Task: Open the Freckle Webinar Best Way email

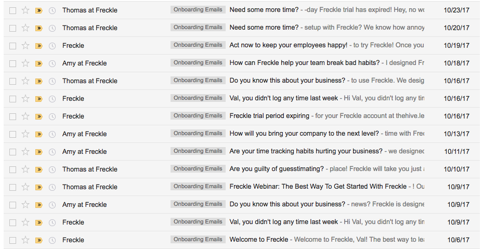Action: pyautogui.click(x=318, y=187)
